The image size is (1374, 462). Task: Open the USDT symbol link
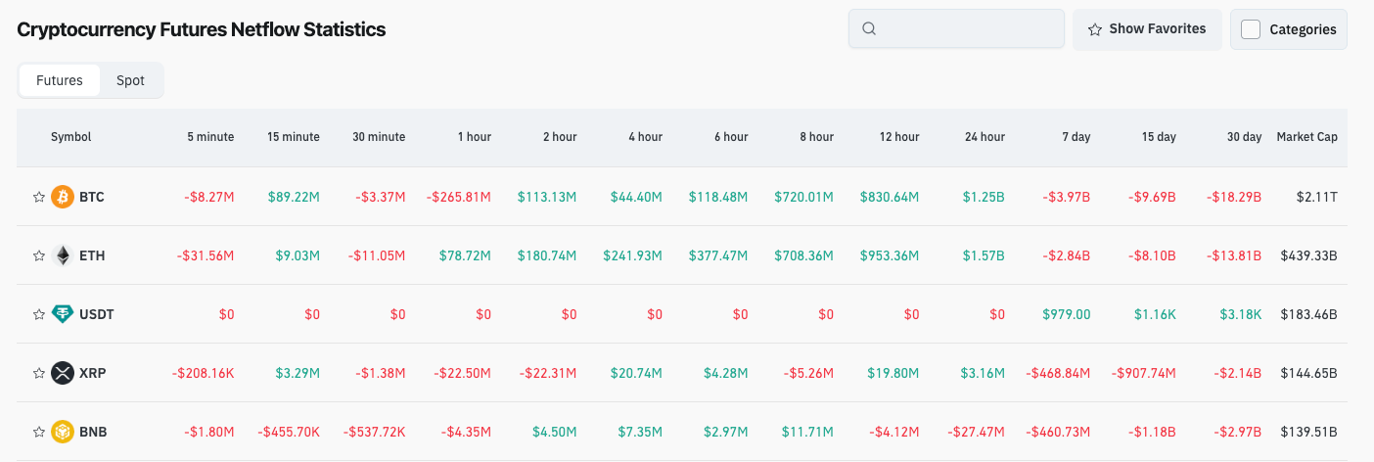pos(97,314)
